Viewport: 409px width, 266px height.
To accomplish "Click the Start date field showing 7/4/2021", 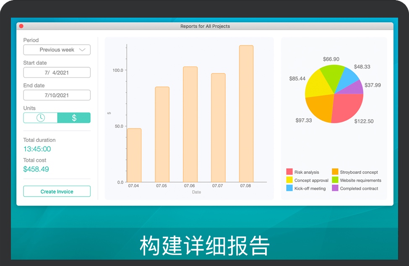I will pos(57,72).
